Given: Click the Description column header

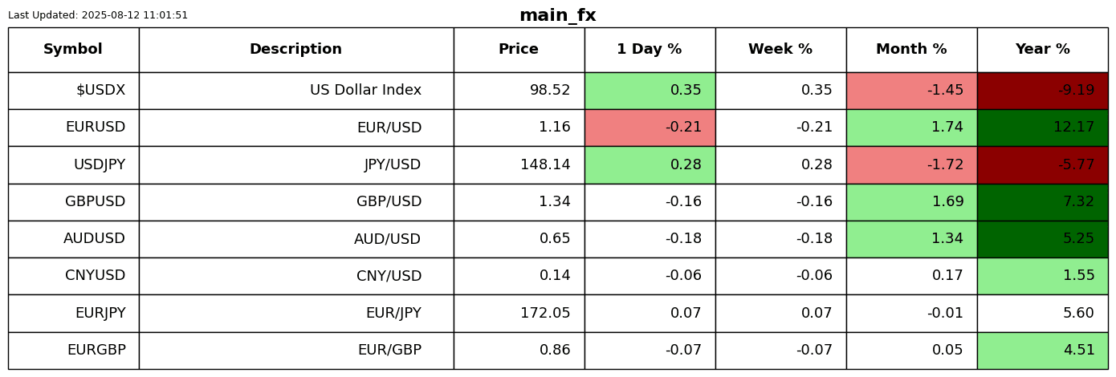Looking at the screenshot, I should pyautogui.click(x=295, y=50).
